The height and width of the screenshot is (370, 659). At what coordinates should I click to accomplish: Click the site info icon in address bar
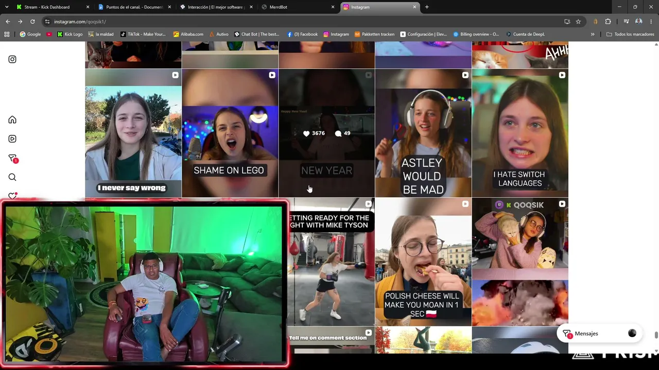47,22
